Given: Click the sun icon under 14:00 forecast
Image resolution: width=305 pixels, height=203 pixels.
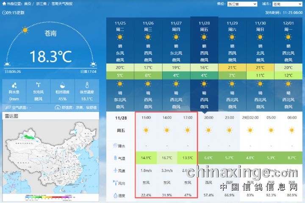Looking at the screenshot, I should coord(166,130).
